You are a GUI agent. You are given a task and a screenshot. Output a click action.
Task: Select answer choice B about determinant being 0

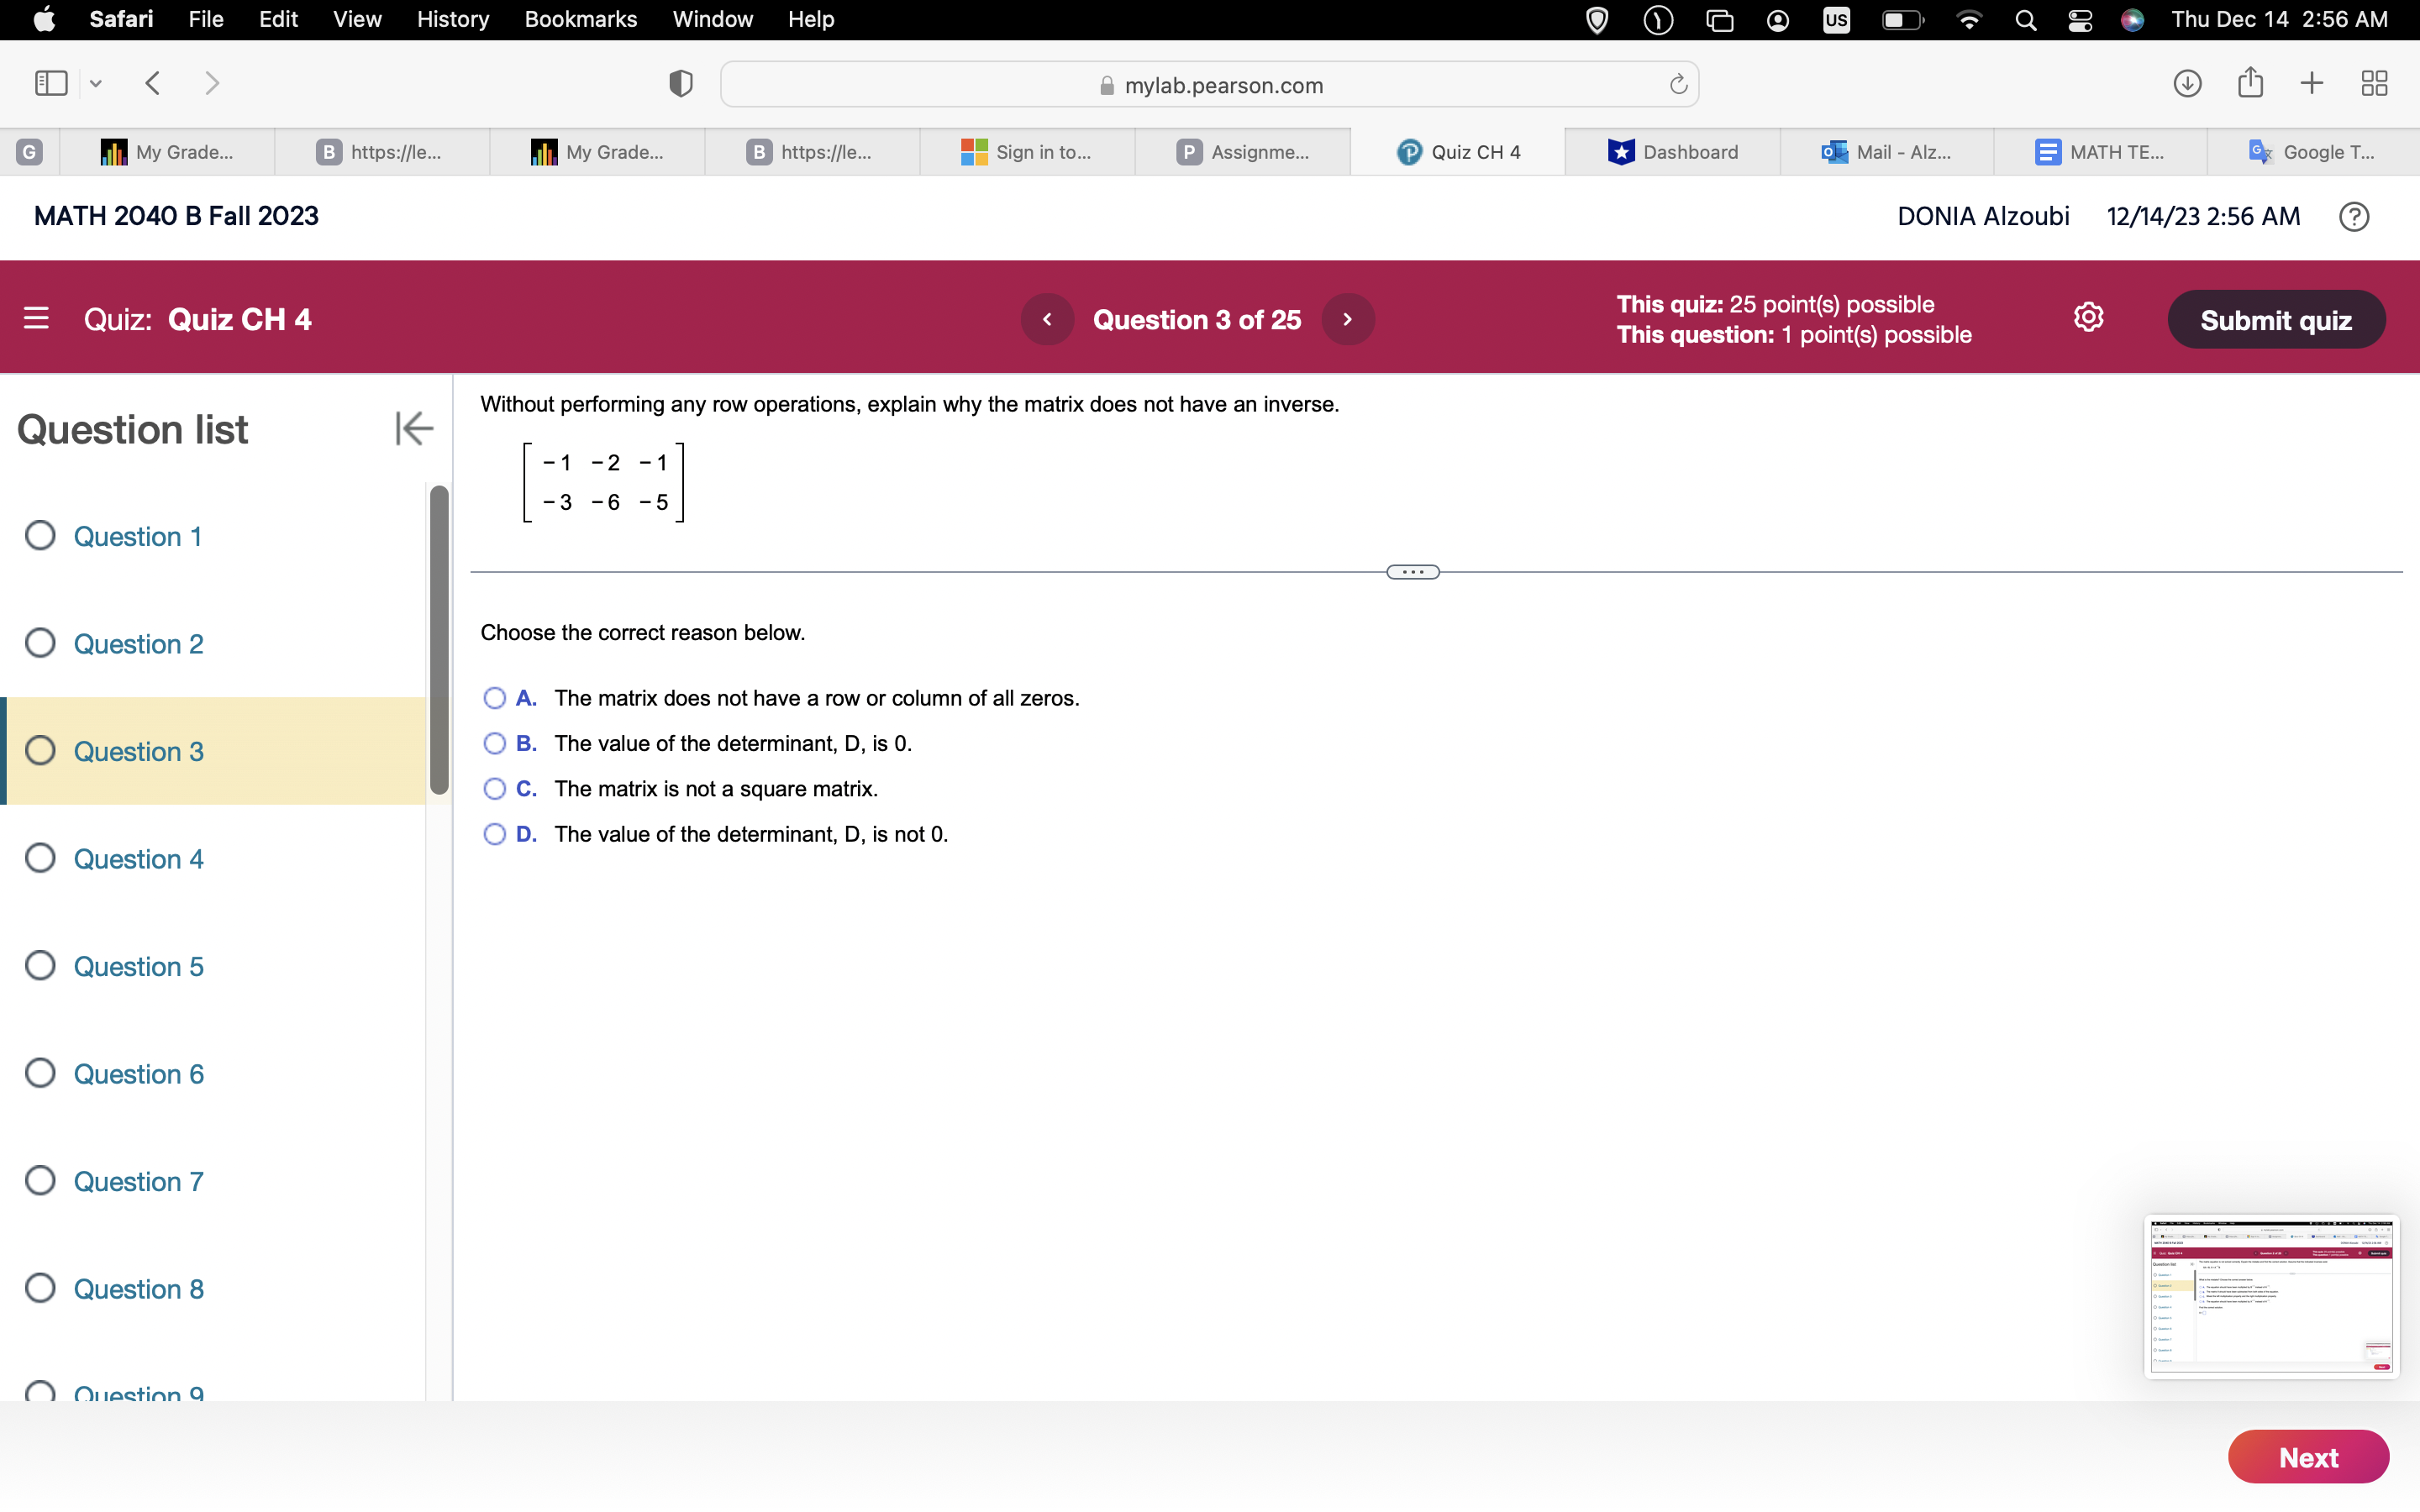point(494,743)
